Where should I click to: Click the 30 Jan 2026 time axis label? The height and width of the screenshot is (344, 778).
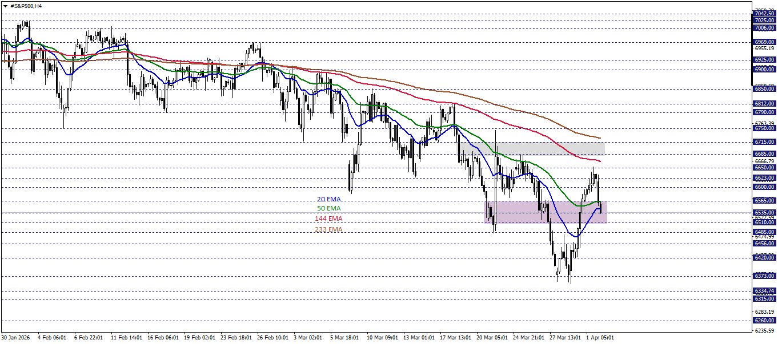pyautogui.click(x=15, y=337)
